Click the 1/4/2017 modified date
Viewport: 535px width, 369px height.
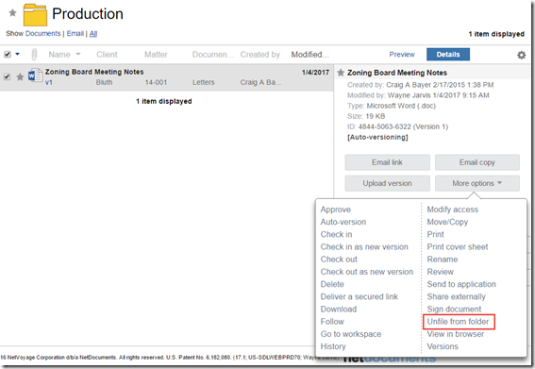[315, 72]
